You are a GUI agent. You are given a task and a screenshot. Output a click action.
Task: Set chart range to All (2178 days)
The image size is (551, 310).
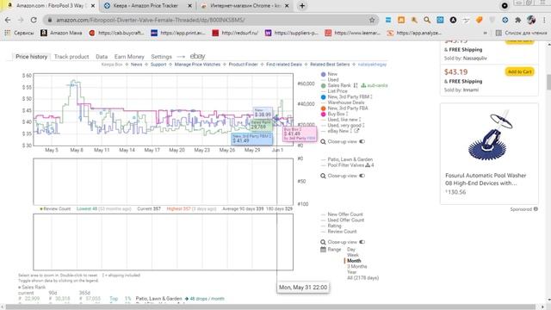tap(362, 277)
